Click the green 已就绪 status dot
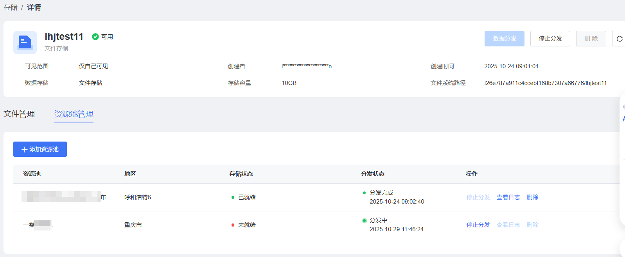The image size is (625, 257). pyautogui.click(x=233, y=197)
